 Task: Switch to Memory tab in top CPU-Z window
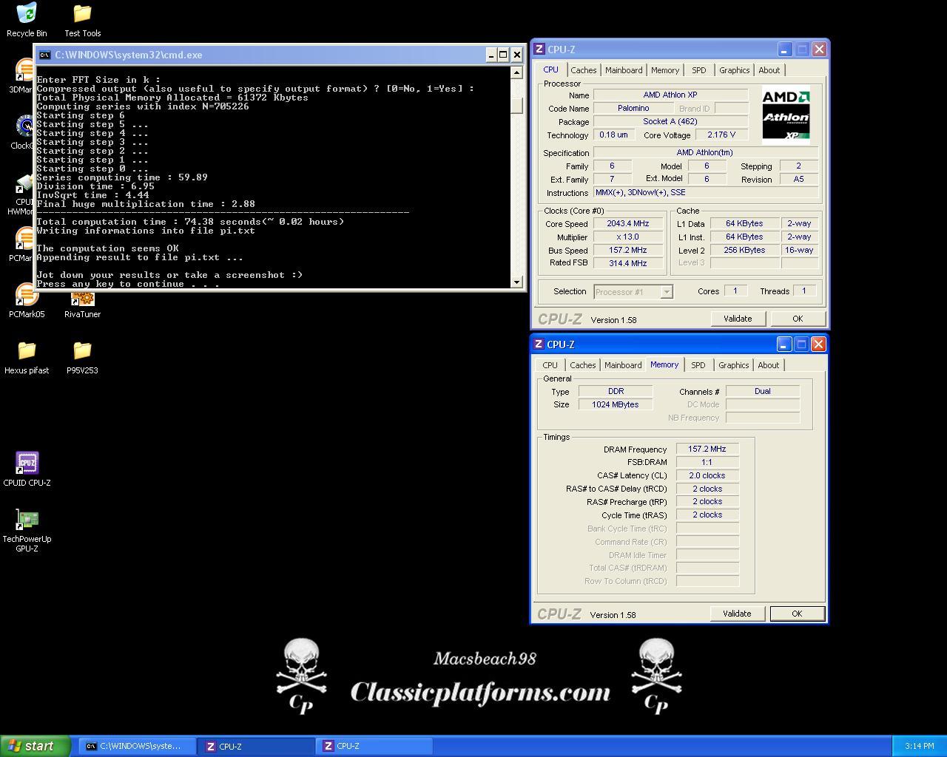[665, 70]
